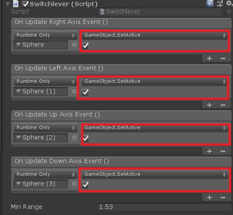Uncheck SetActive value for Right Axis Event
Viewport: 233px width, 215px height.
pyautogui.click(x=85, y=45)
